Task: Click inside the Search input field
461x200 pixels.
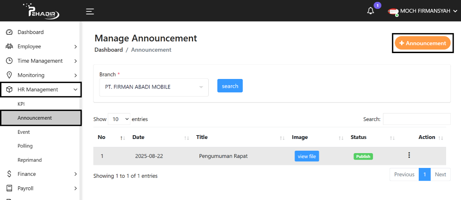Action: click(x=417, y=119)
